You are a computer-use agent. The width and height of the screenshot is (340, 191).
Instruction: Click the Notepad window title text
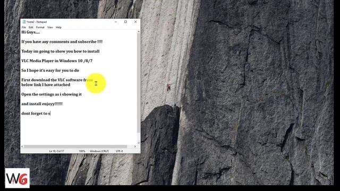pyautogui.click(x=37, y=22)
